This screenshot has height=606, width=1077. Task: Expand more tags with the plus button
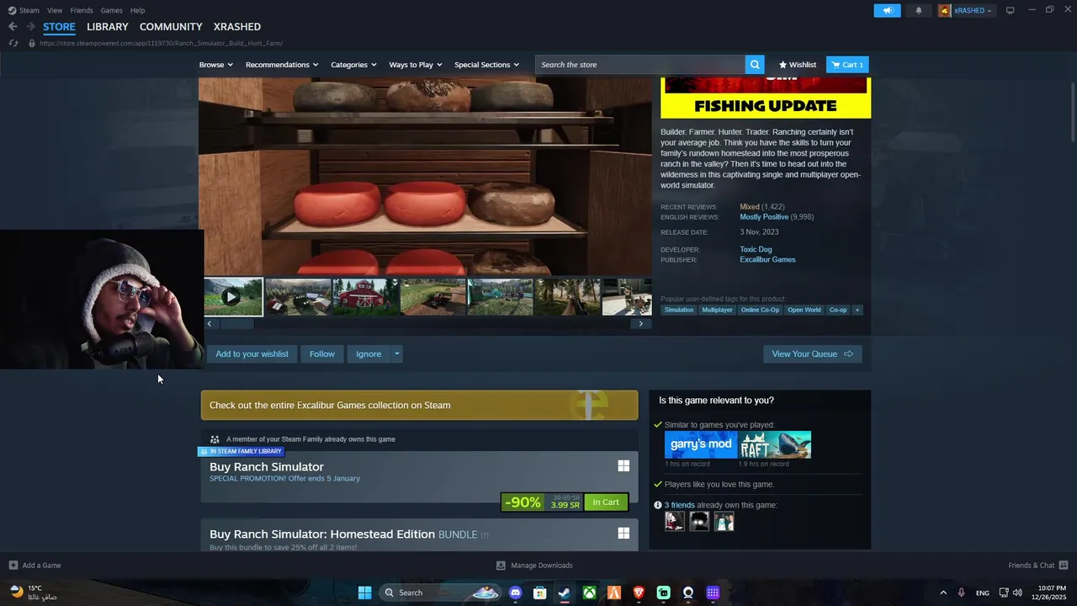(x=857, y=310)
